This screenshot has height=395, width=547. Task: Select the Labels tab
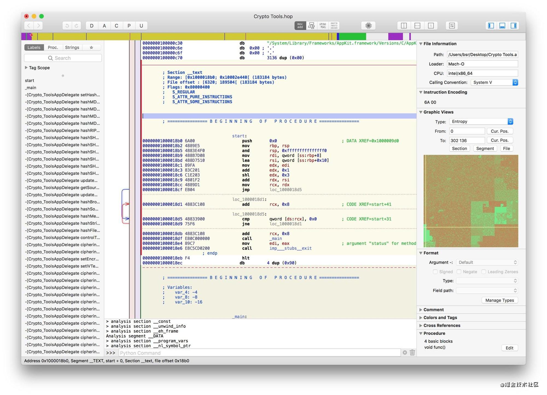[34, 48]
